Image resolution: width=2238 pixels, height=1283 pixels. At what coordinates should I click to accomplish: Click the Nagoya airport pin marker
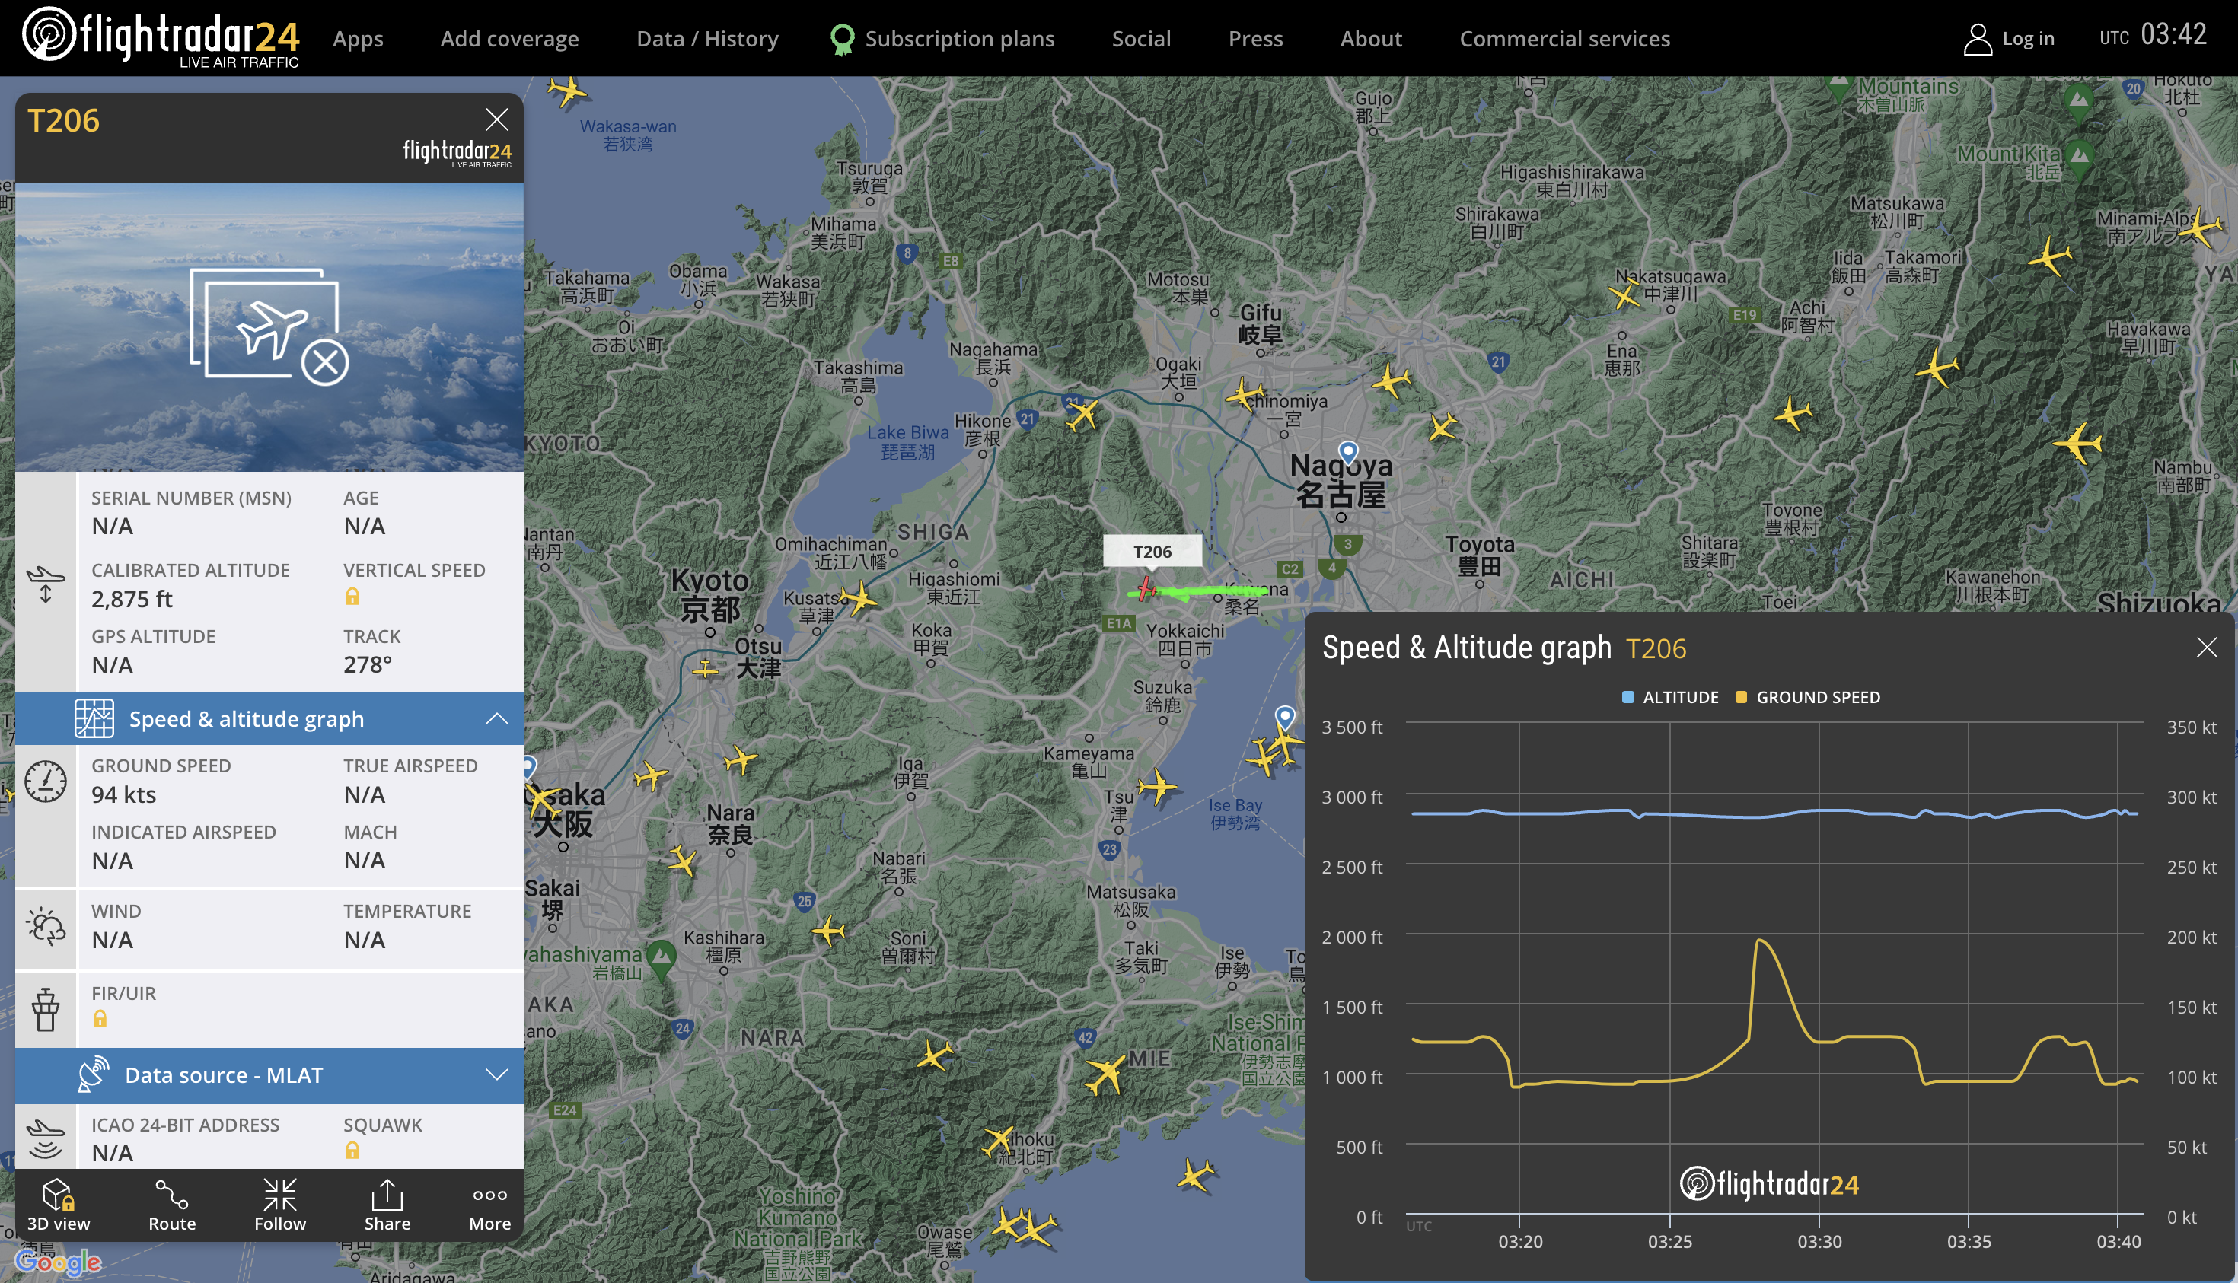pyautogui.click(x=1349, y=453)
